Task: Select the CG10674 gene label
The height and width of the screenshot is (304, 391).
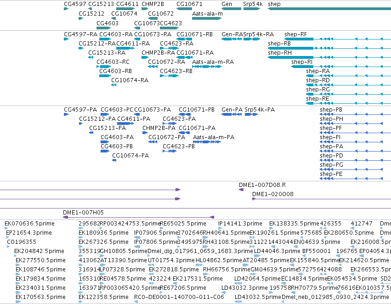Action: point(124,13)
